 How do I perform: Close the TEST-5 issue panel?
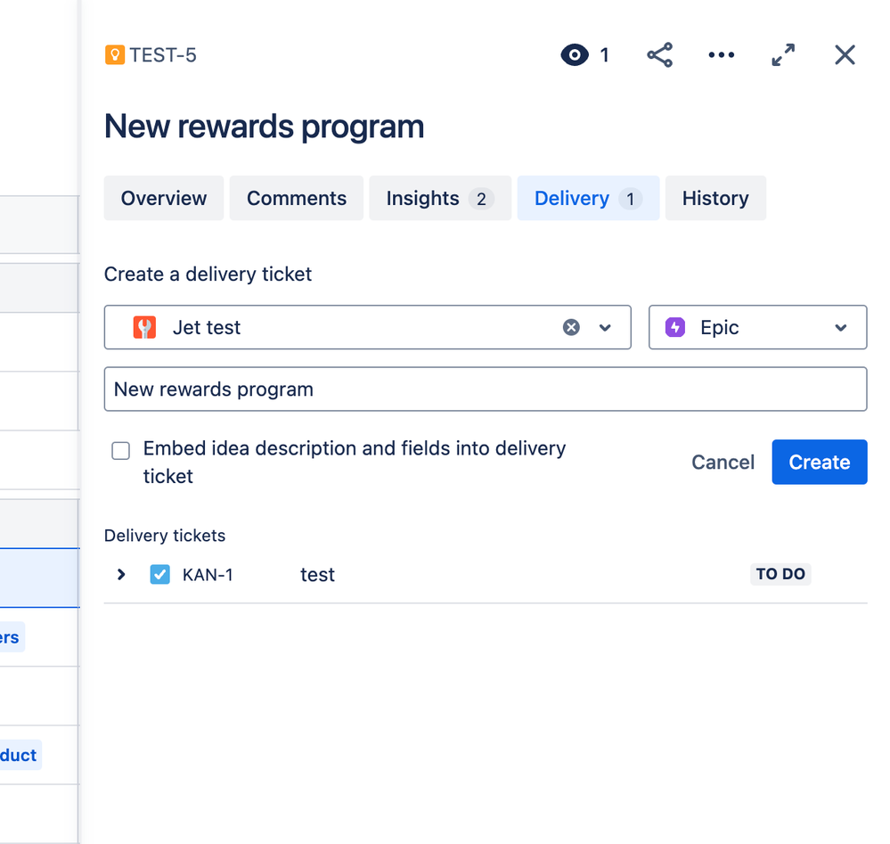point(845,55)
